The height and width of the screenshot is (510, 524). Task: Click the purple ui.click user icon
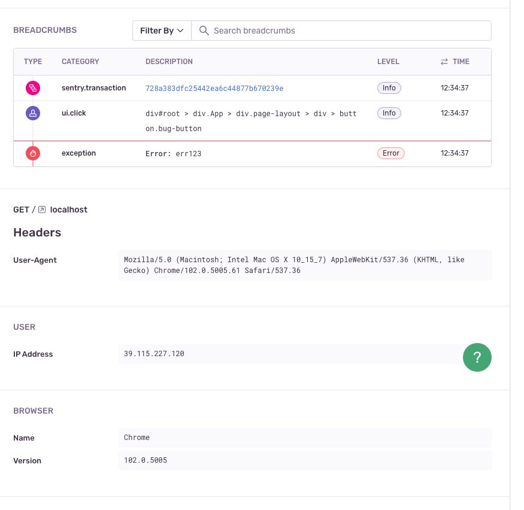(x=33, y=113)
